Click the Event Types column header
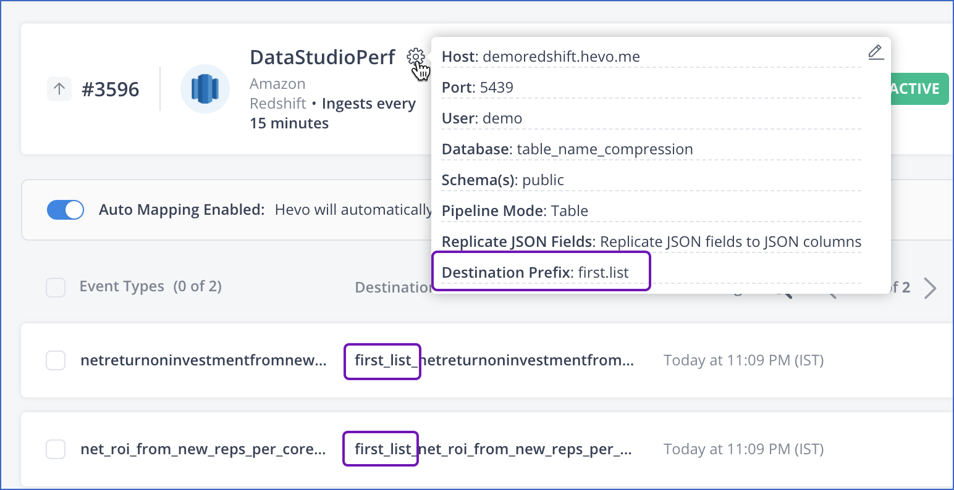 pyautogui.click(x=122, y=286)
